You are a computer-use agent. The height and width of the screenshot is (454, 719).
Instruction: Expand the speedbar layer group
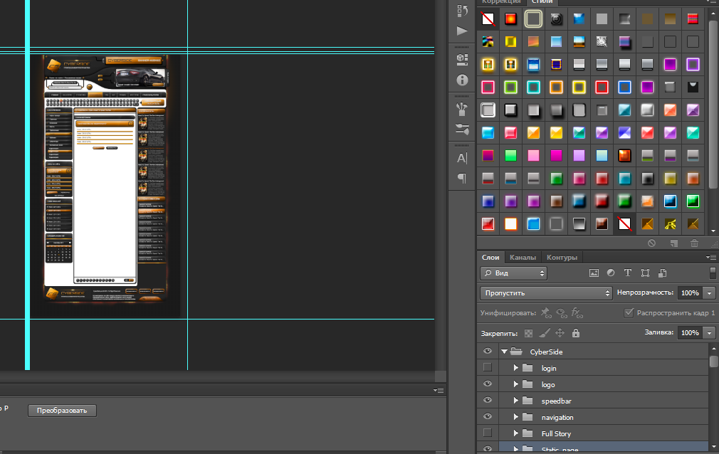pos(516,401)
